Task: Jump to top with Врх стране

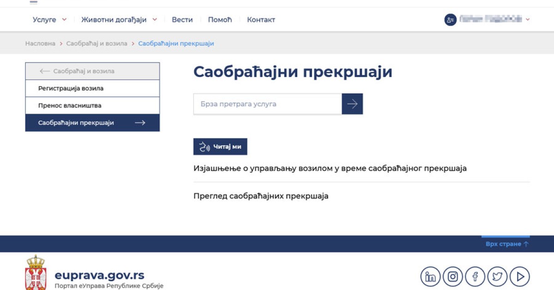Action: point(506,244)
